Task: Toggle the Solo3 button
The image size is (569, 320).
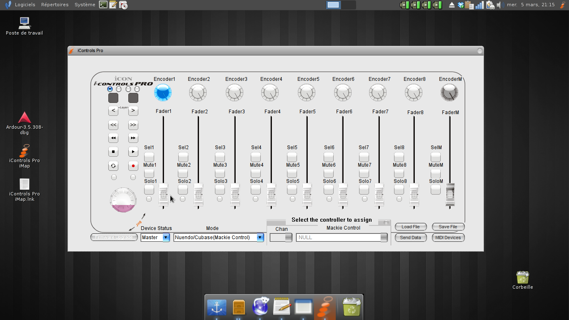Action: (x=220, y=190)
